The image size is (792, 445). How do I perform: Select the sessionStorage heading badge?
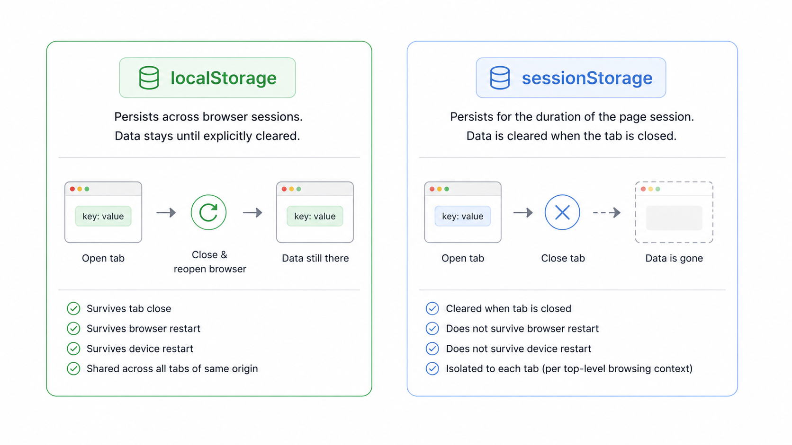(571, 78)
